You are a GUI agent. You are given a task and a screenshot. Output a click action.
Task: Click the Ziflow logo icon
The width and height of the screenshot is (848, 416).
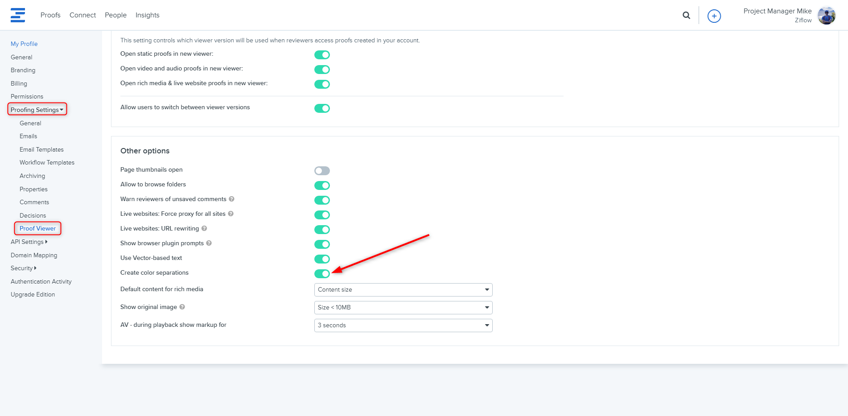[x=18, y=15]
